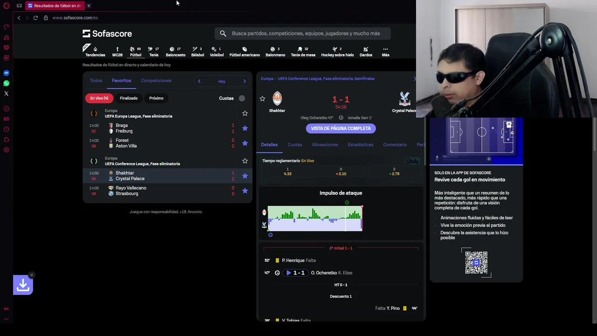597x336 pixels.
Task: Unfavorite the Braga vs Freiburg match
Action: coord(245,128)
